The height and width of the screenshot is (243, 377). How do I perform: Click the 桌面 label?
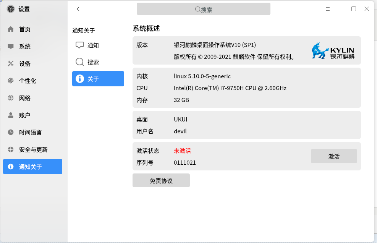(x=142, y=119)
